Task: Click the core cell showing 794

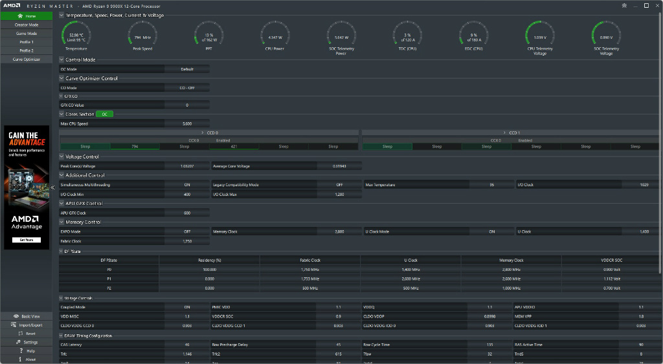Action: [x=135, y=147]
